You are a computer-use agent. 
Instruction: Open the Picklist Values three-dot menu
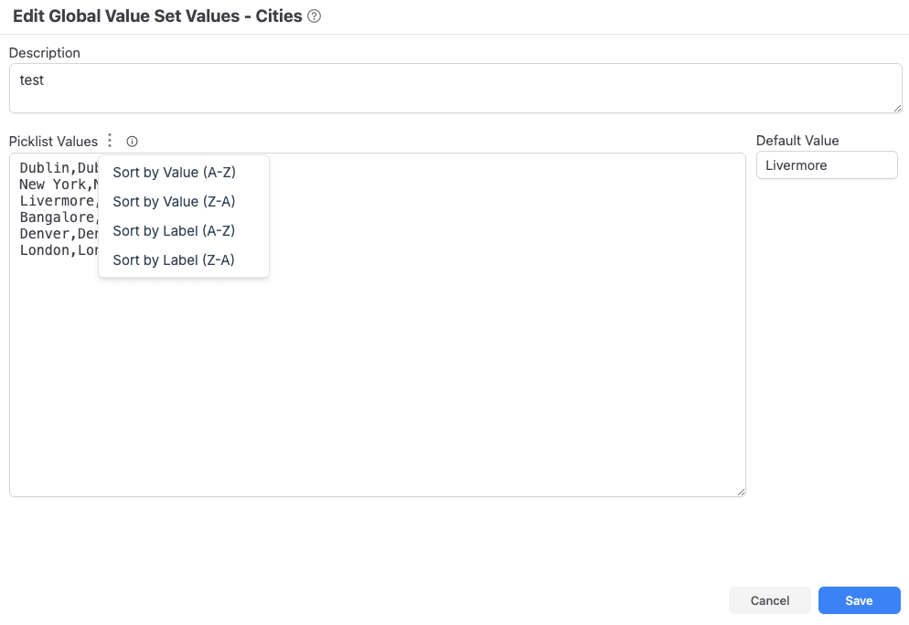[110, 141]
